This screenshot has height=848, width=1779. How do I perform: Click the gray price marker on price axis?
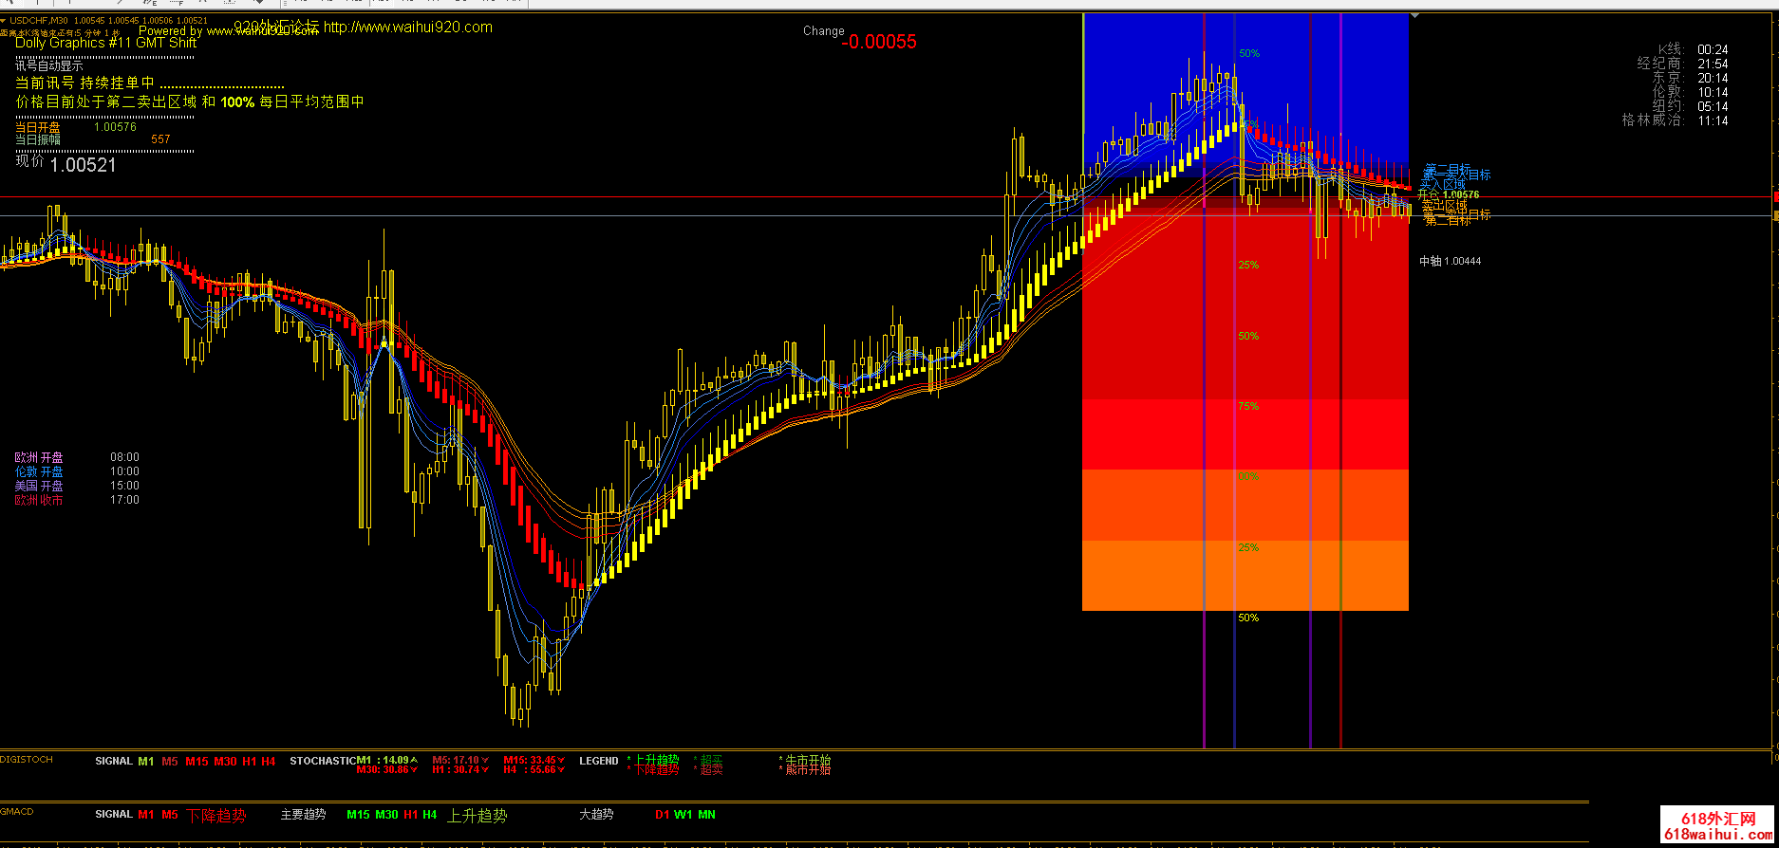tap(1775, 216)
